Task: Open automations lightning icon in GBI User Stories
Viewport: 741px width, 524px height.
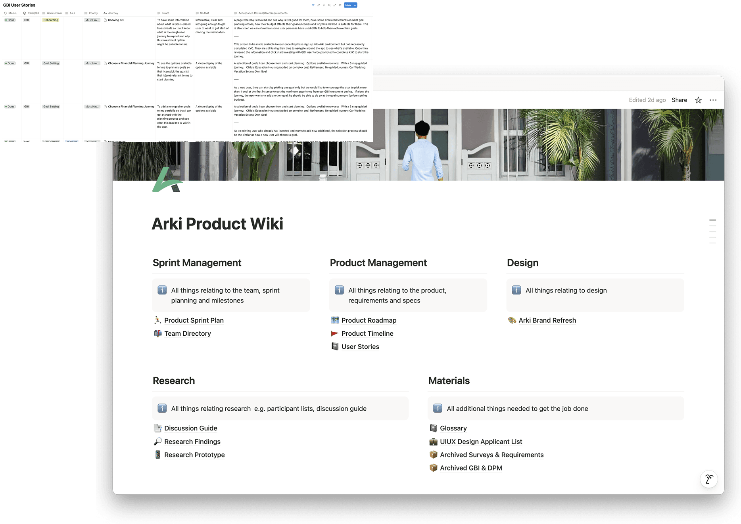Action: click(x=324, y=5)
